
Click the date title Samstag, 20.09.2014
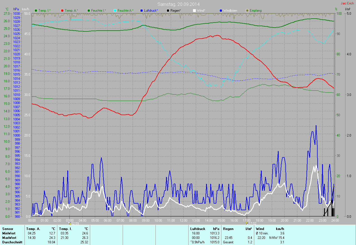pos(178,4)
